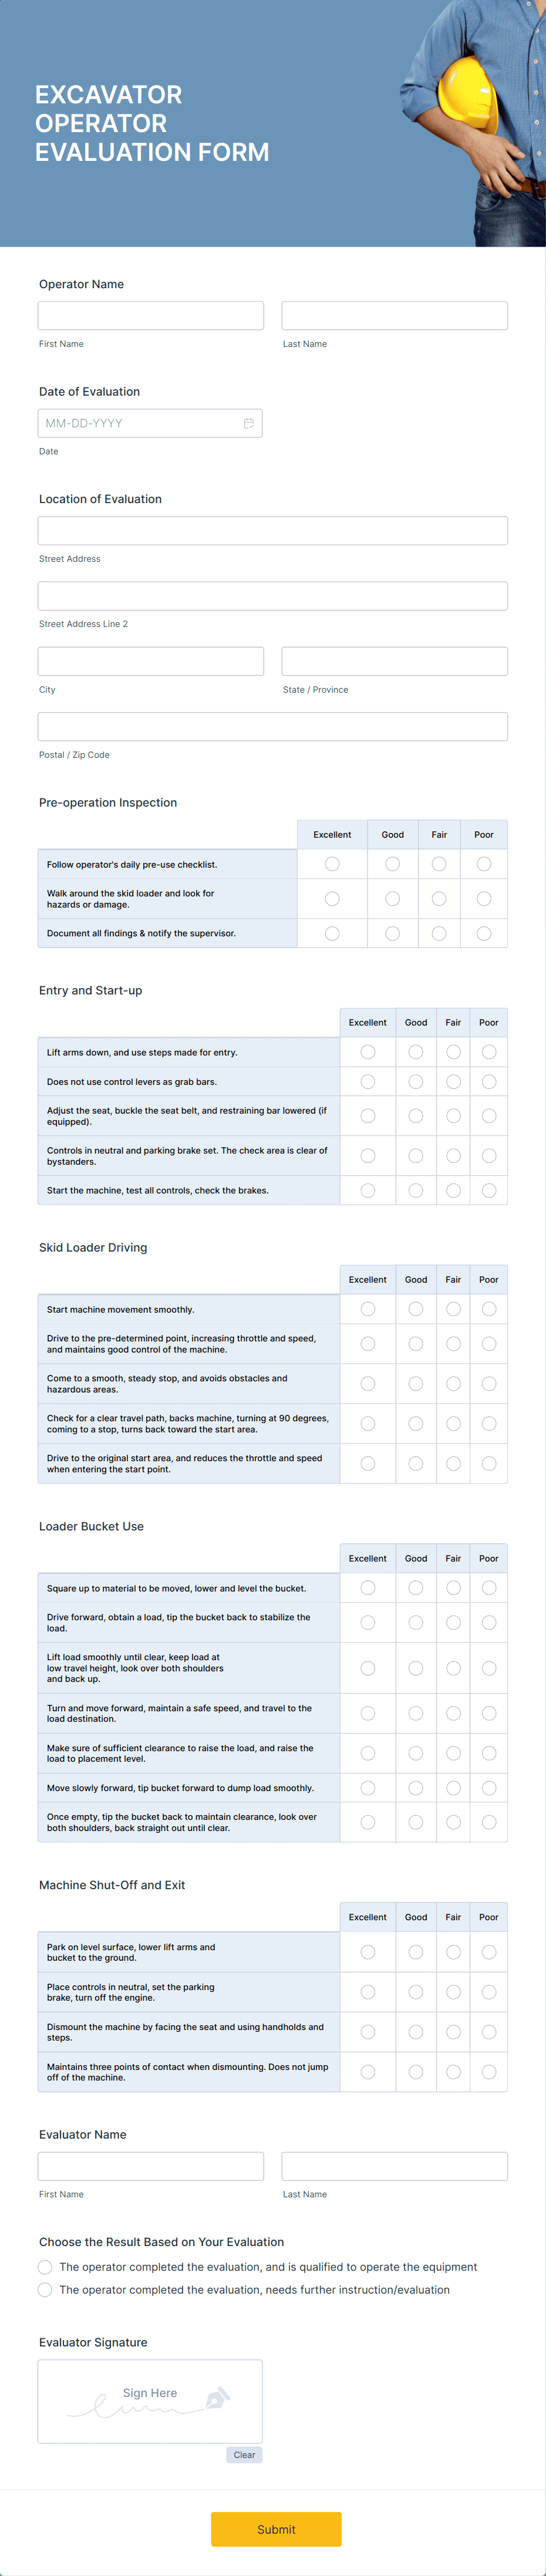This screenshot has width=546, height=2576.
Task: Mark Good for coming to a smooth steady stop
Action: point(416,1383)
